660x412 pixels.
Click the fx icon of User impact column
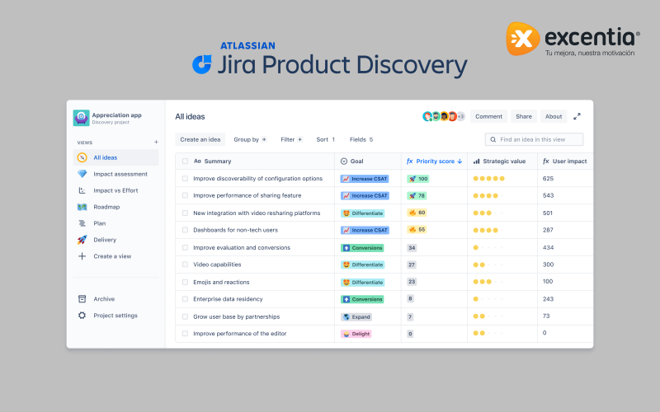point(546,161)
